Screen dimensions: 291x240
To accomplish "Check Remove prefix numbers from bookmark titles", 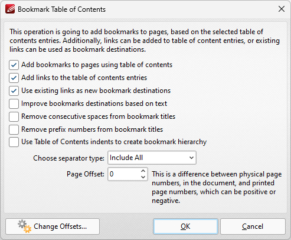I will point(14,129).
